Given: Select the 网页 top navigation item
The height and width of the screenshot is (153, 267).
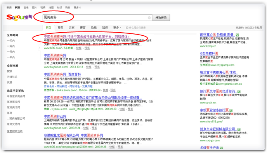Looking at the screenshot, I should pos(17,7).
